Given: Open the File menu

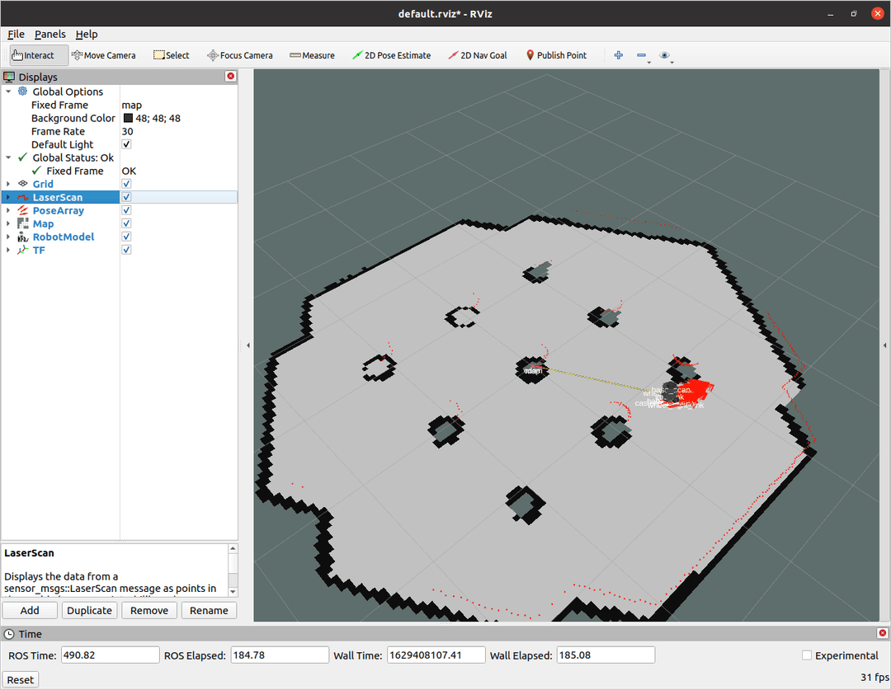Looking at the screenshot, I should pyautogui.click(x=16, y=34).
